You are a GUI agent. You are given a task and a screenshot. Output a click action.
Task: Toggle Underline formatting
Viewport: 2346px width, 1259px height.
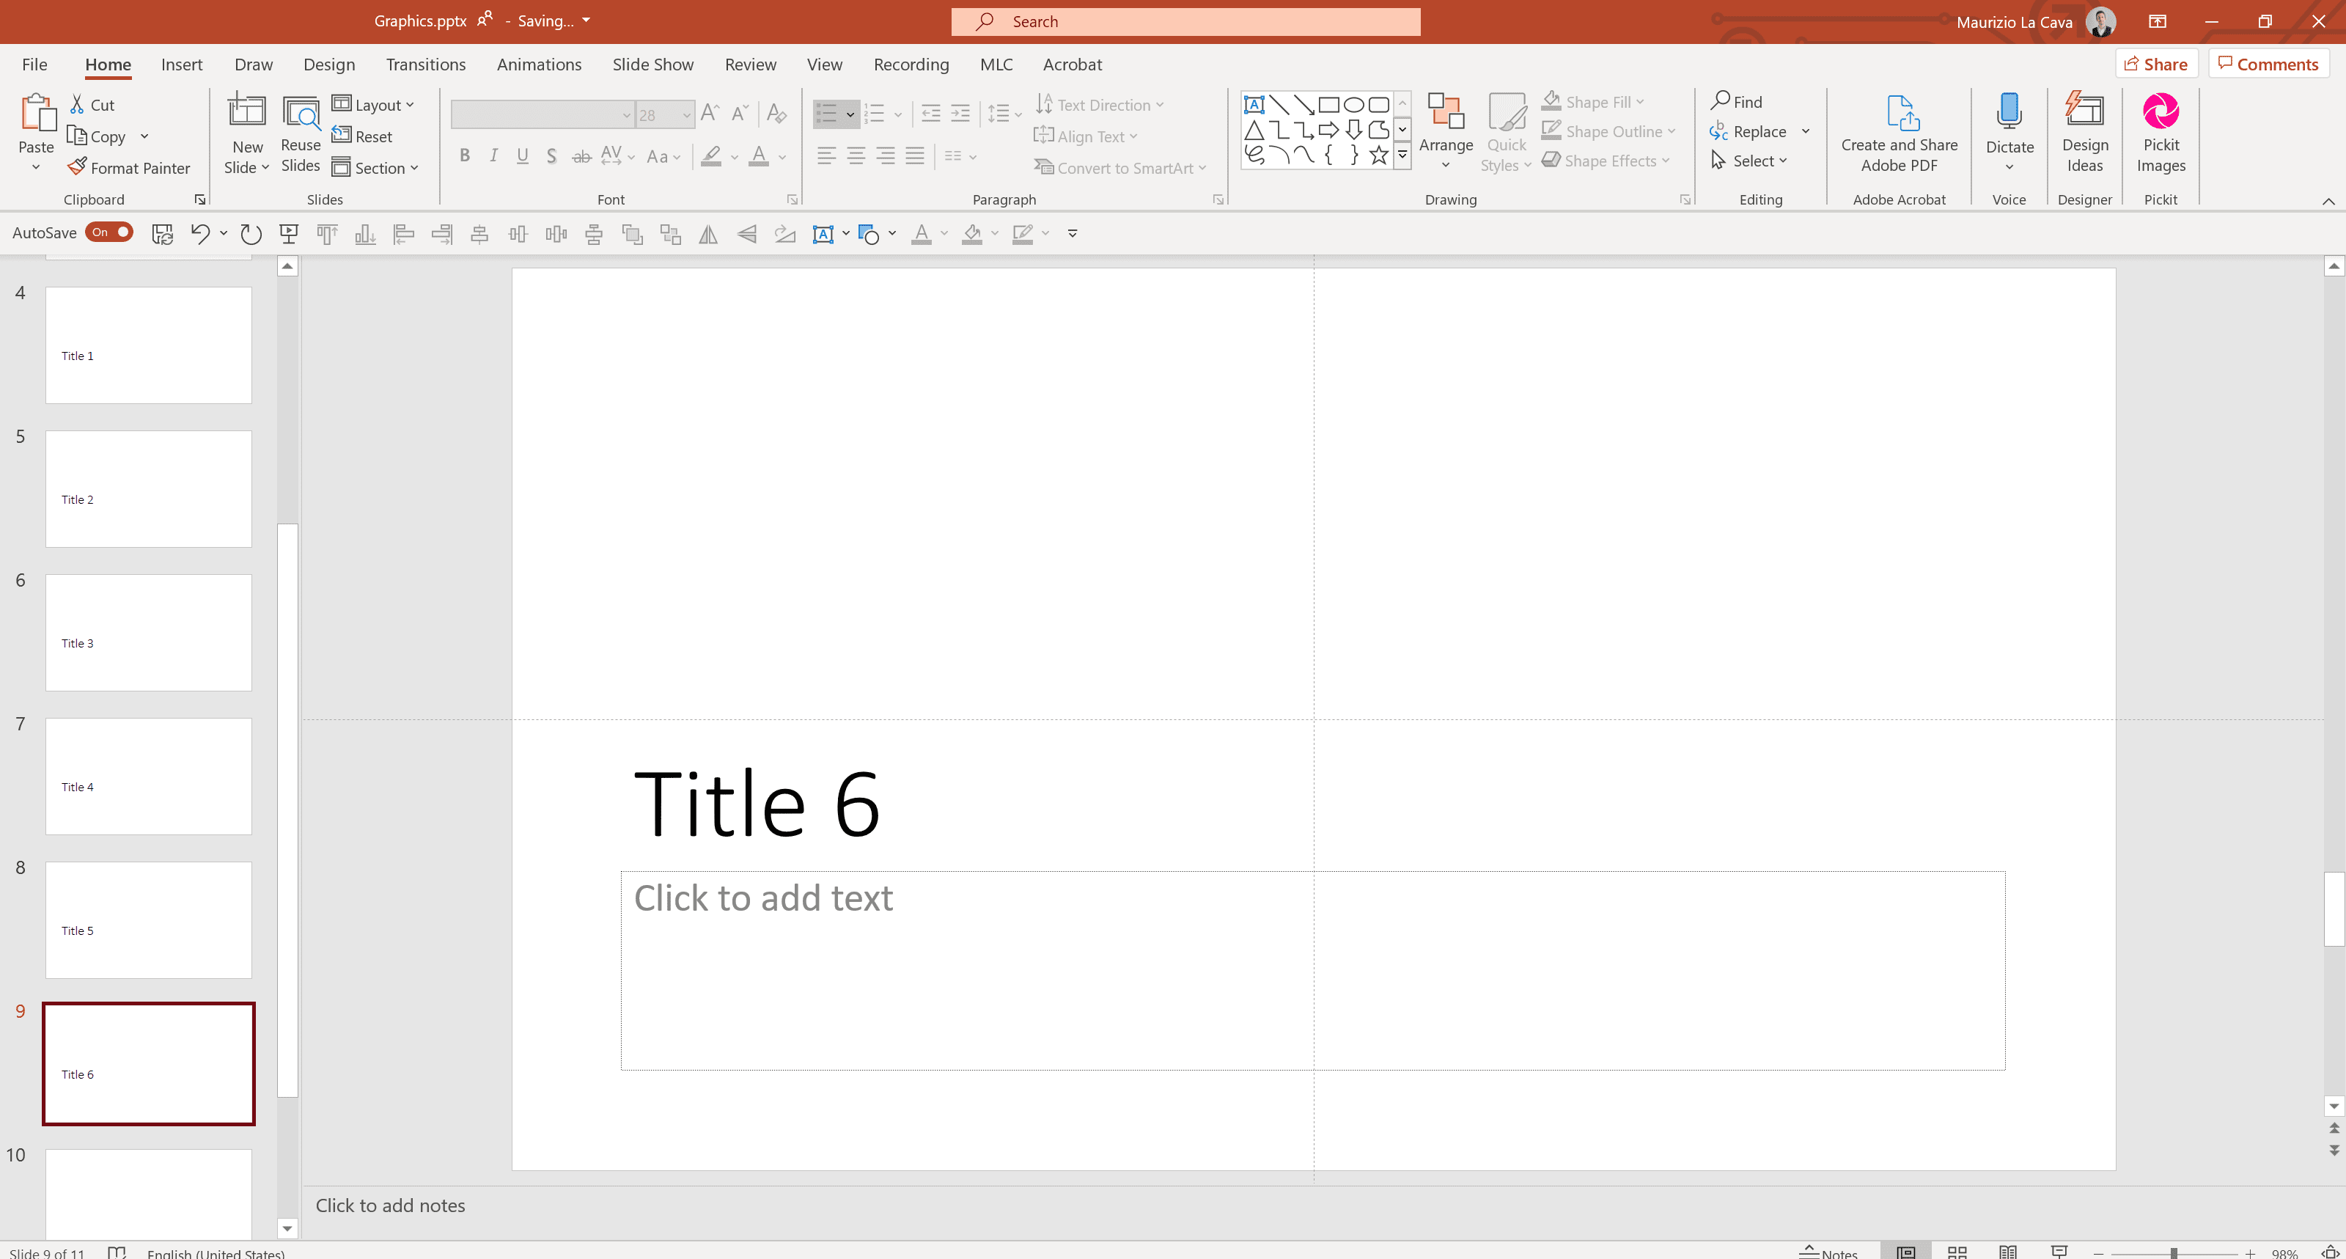tap(523, 157)
